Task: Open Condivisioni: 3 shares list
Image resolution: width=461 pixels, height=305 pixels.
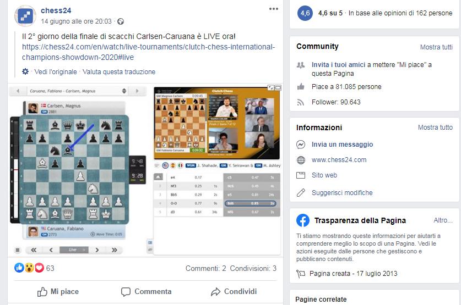Action: click(253, 268)
